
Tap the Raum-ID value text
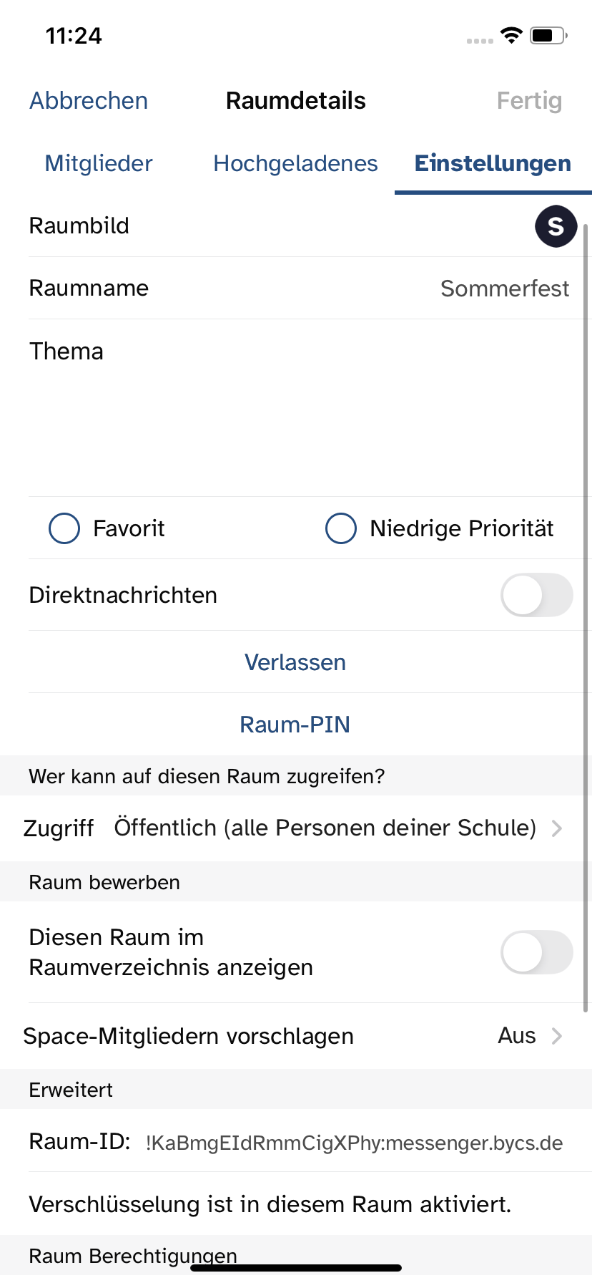(354, 1143)
